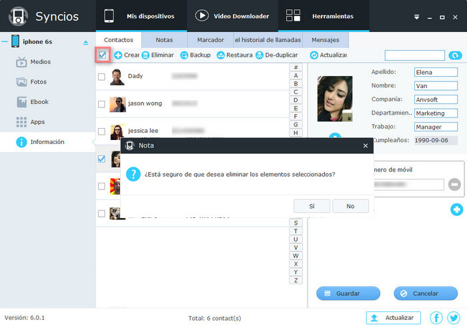Eject the iphone 6s device
467x328 pixels.
click(x=86, y=43)
